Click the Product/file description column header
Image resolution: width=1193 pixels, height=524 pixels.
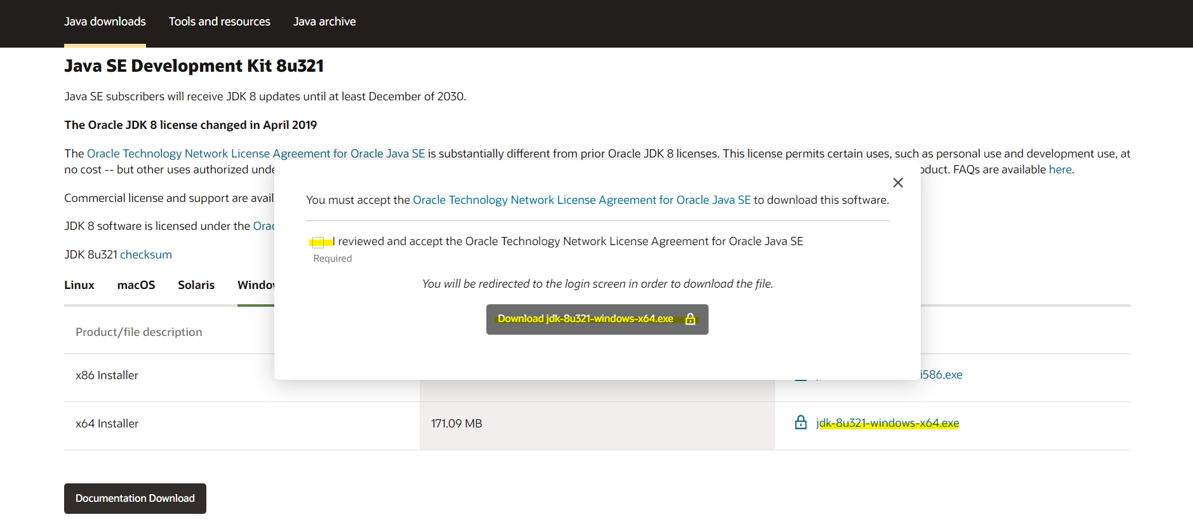(x=139, y=332)
